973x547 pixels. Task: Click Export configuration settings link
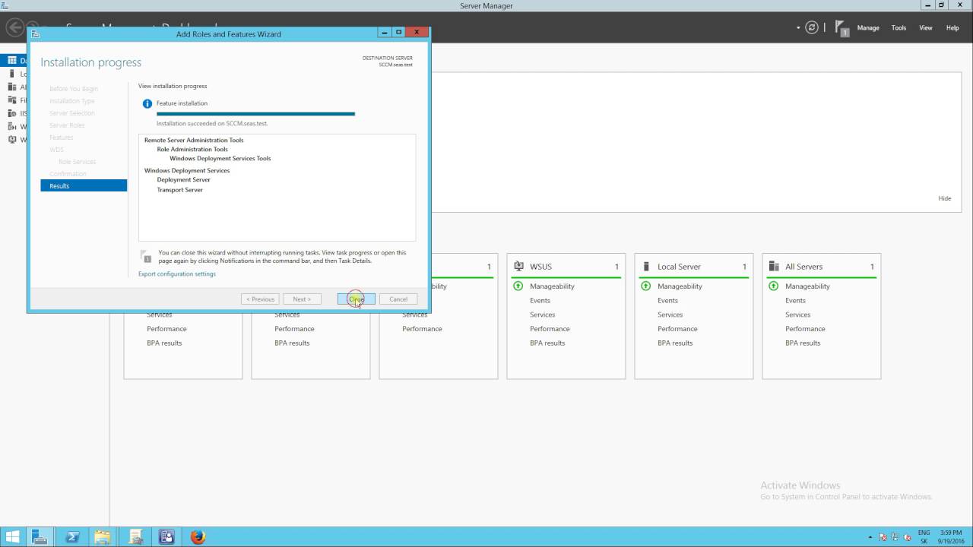[x=177, y=274]
